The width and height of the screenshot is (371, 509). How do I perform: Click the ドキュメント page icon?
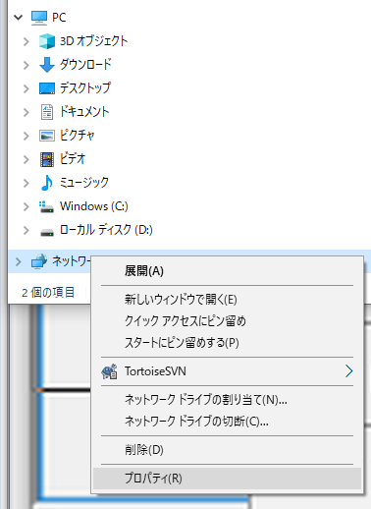tap(47, 112)
